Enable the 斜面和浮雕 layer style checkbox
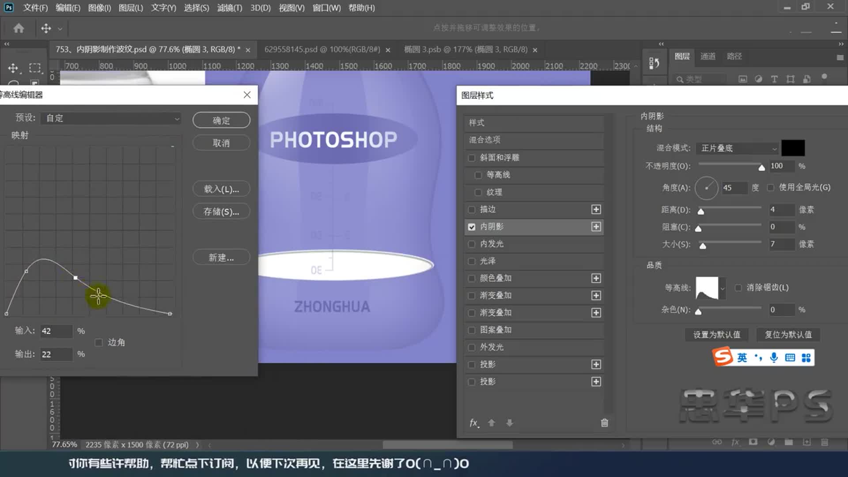This screenshot has width=848, height=477. 472,157
